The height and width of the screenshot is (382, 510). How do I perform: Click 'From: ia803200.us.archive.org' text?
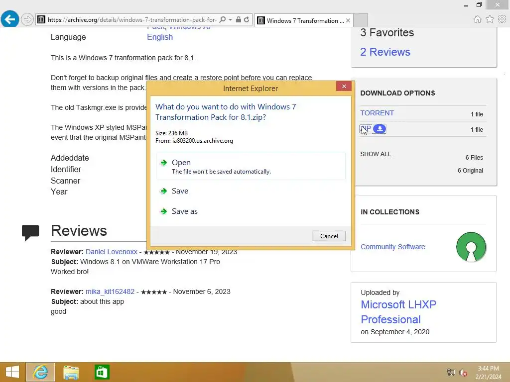pyautogui.click(x=194, y=141)
